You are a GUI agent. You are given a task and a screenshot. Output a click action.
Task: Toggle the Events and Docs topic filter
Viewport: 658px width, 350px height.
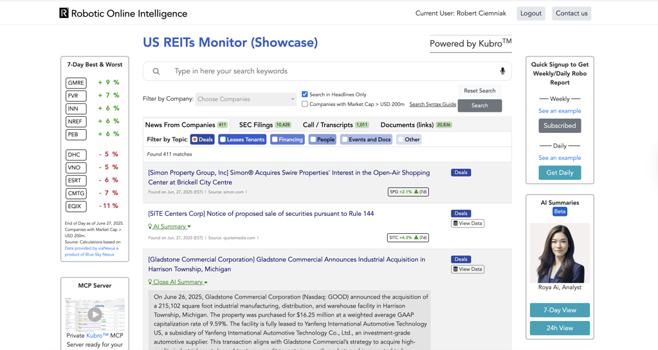tap(366, 139)
